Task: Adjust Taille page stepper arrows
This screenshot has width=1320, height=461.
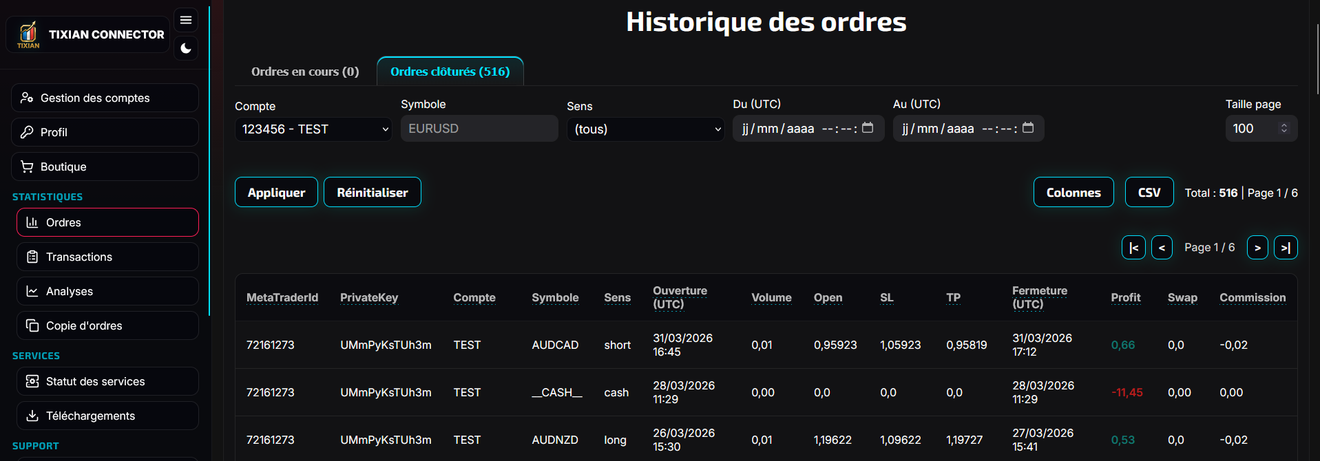Action: (1284, 129)
